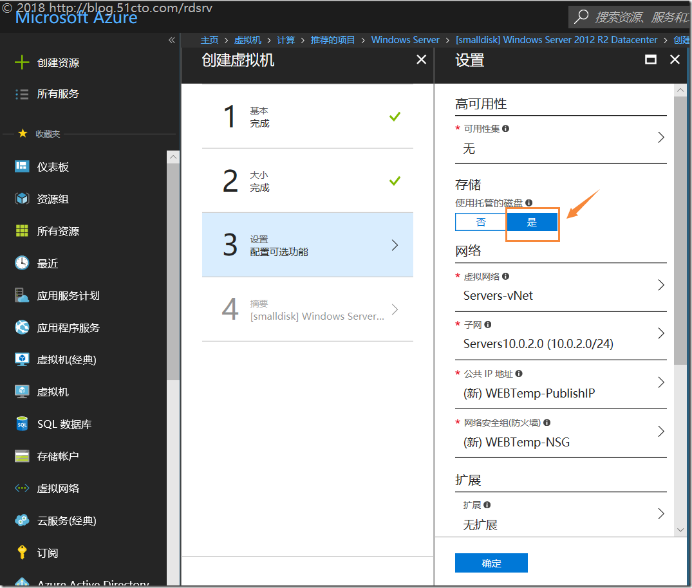Open step 3 设置 chevron
Screen dimensions: 692x588
coord(395,245)
